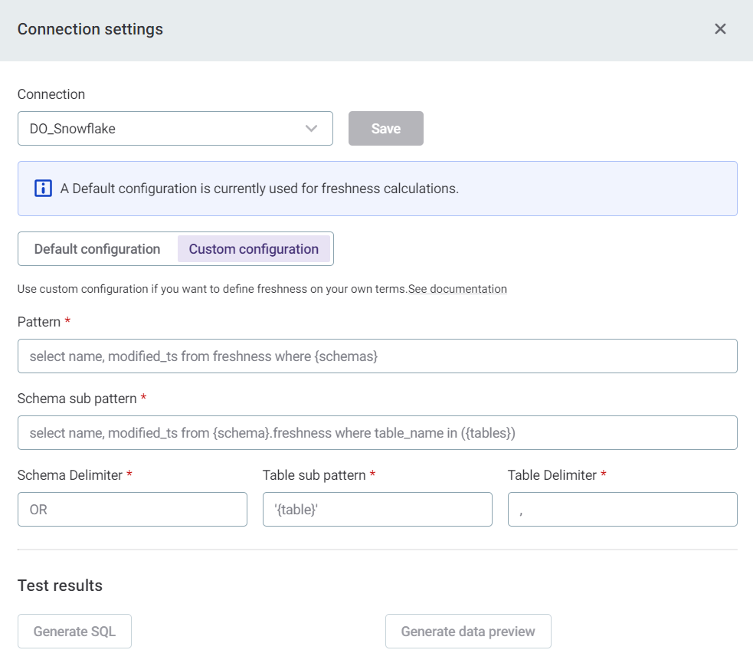753x663 pixels.
Task: Click the Test results heading
Action: (60, 586)
